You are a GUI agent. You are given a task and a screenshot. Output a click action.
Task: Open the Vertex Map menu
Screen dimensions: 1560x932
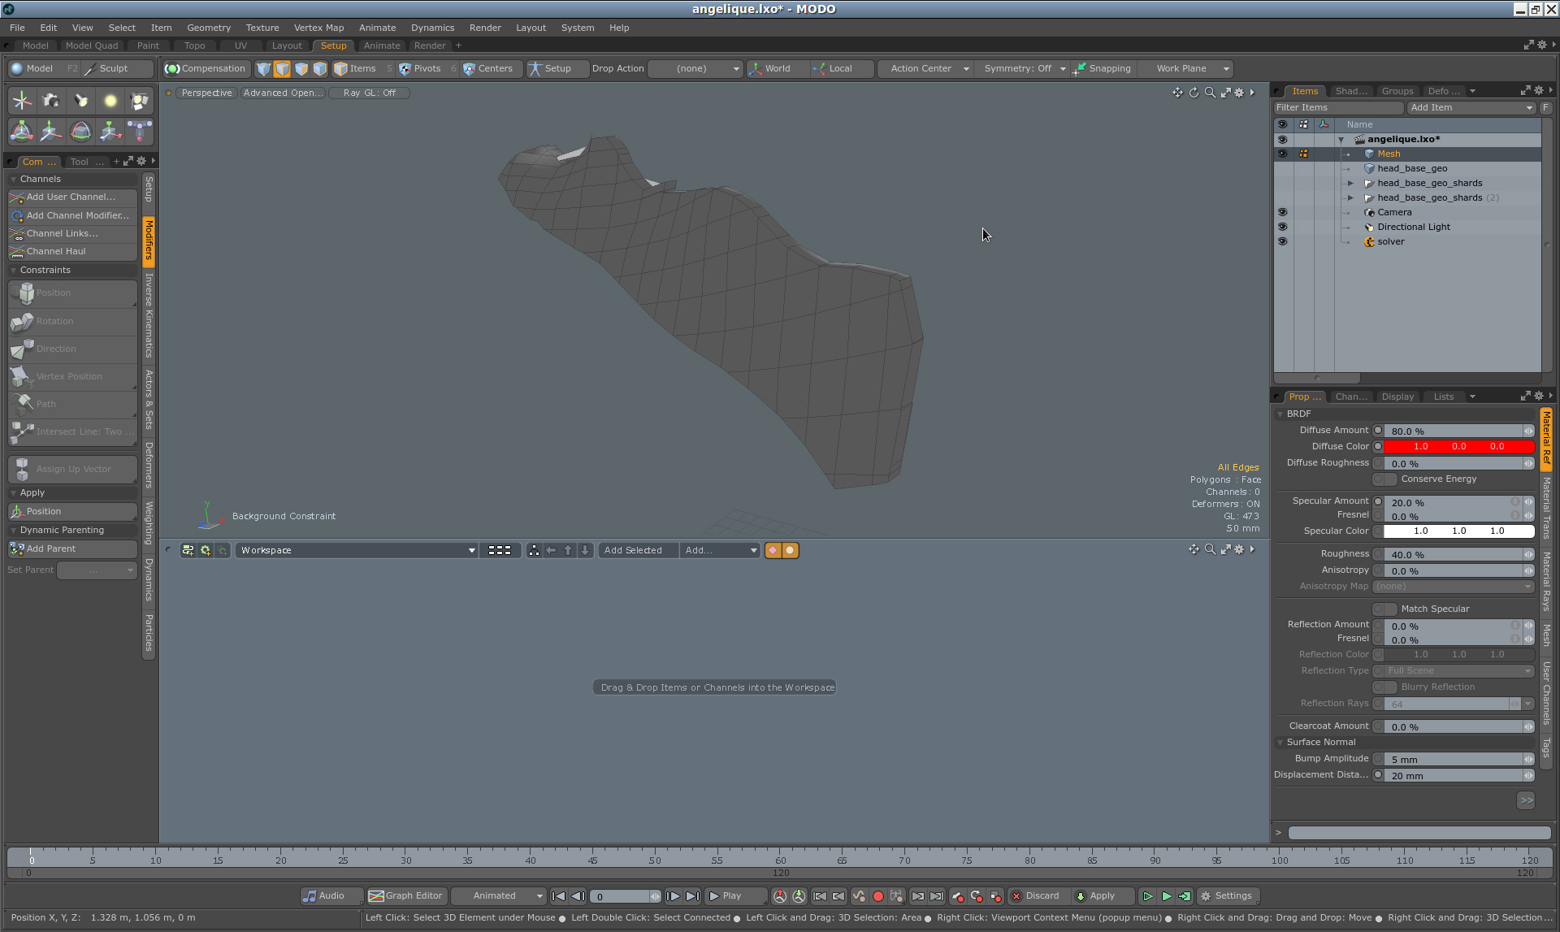pyautogui.click(x=318, y=28)
